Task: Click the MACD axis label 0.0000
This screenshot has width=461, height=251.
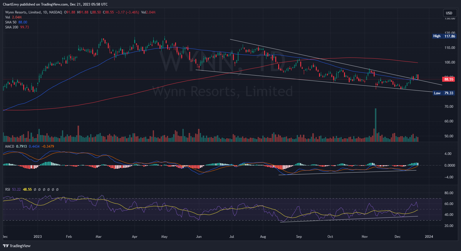Action: (x=450, y=165)
